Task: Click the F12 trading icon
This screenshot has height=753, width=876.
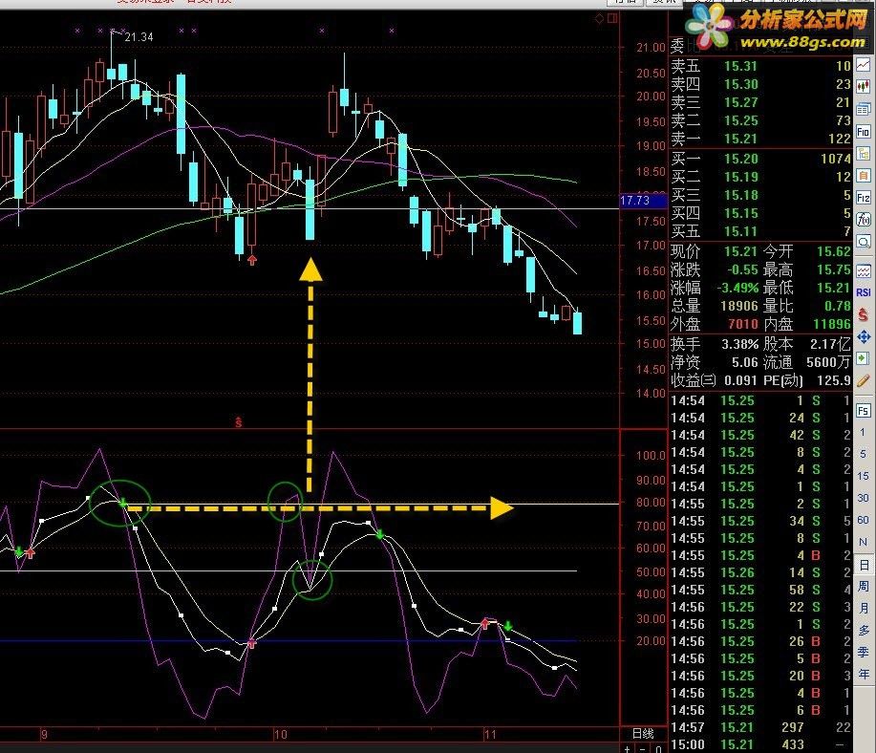Action: click(x=864, y=198)
